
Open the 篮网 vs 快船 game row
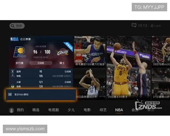(41, 74)
